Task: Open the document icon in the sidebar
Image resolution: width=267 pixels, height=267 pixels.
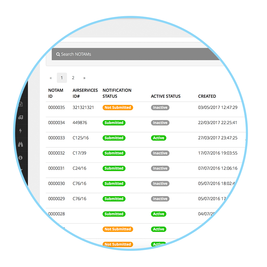Action: [21, 104]
